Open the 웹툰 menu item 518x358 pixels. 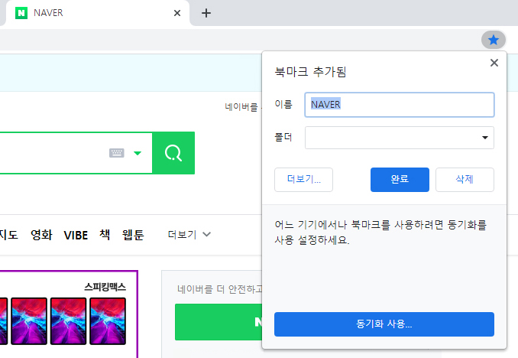(133, 235)
